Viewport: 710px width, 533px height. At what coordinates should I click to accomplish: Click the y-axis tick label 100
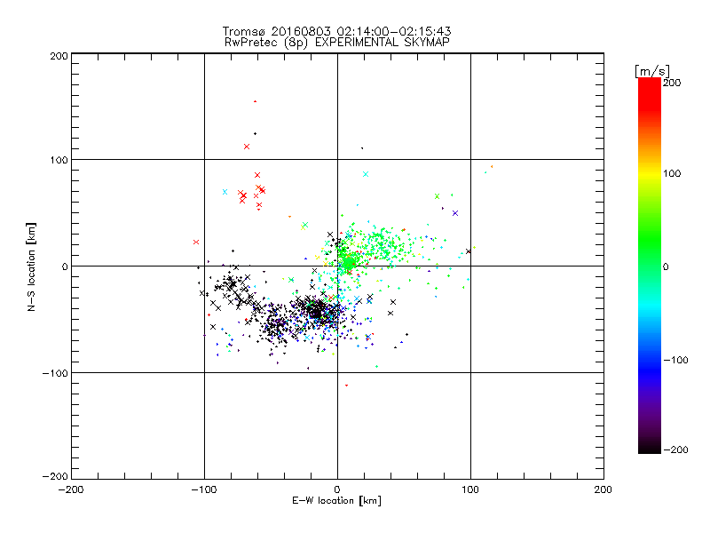tap(59, 160)
